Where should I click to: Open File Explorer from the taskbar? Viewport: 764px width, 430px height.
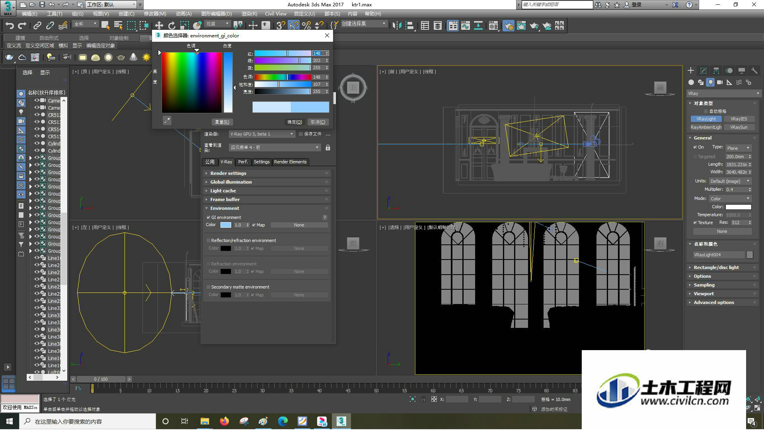click(205, 421)
